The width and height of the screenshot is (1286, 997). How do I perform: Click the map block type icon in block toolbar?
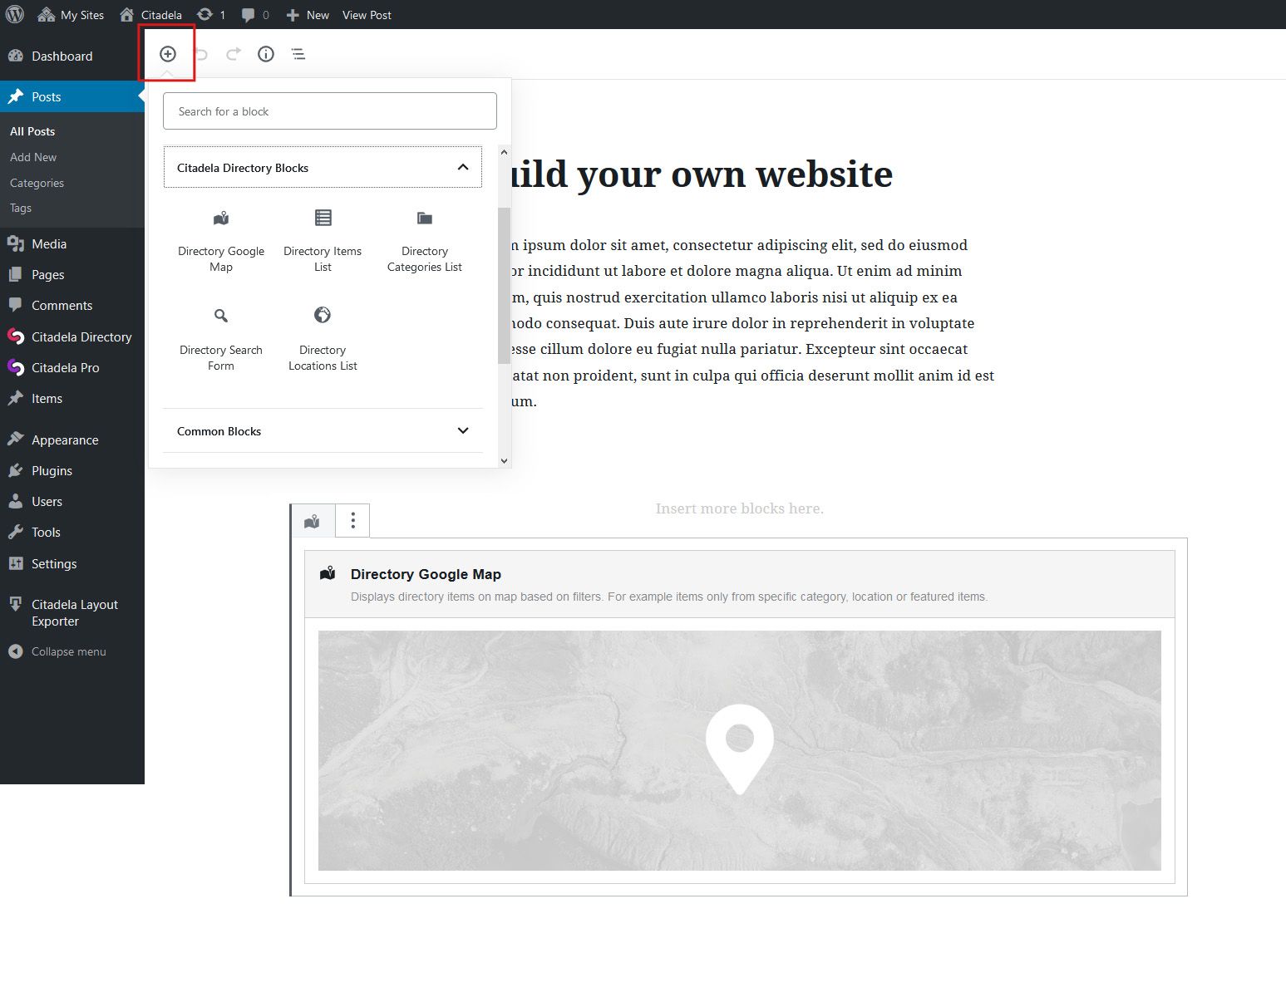[313, 522]
